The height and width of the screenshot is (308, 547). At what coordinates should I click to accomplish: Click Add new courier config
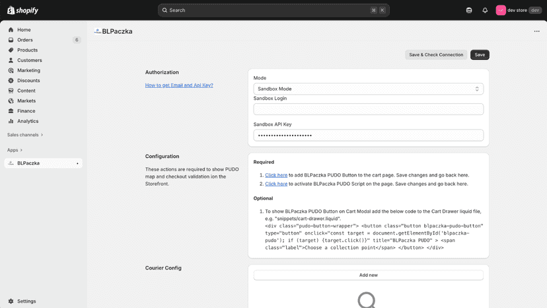pyautogui.click(x=369, y=275)
